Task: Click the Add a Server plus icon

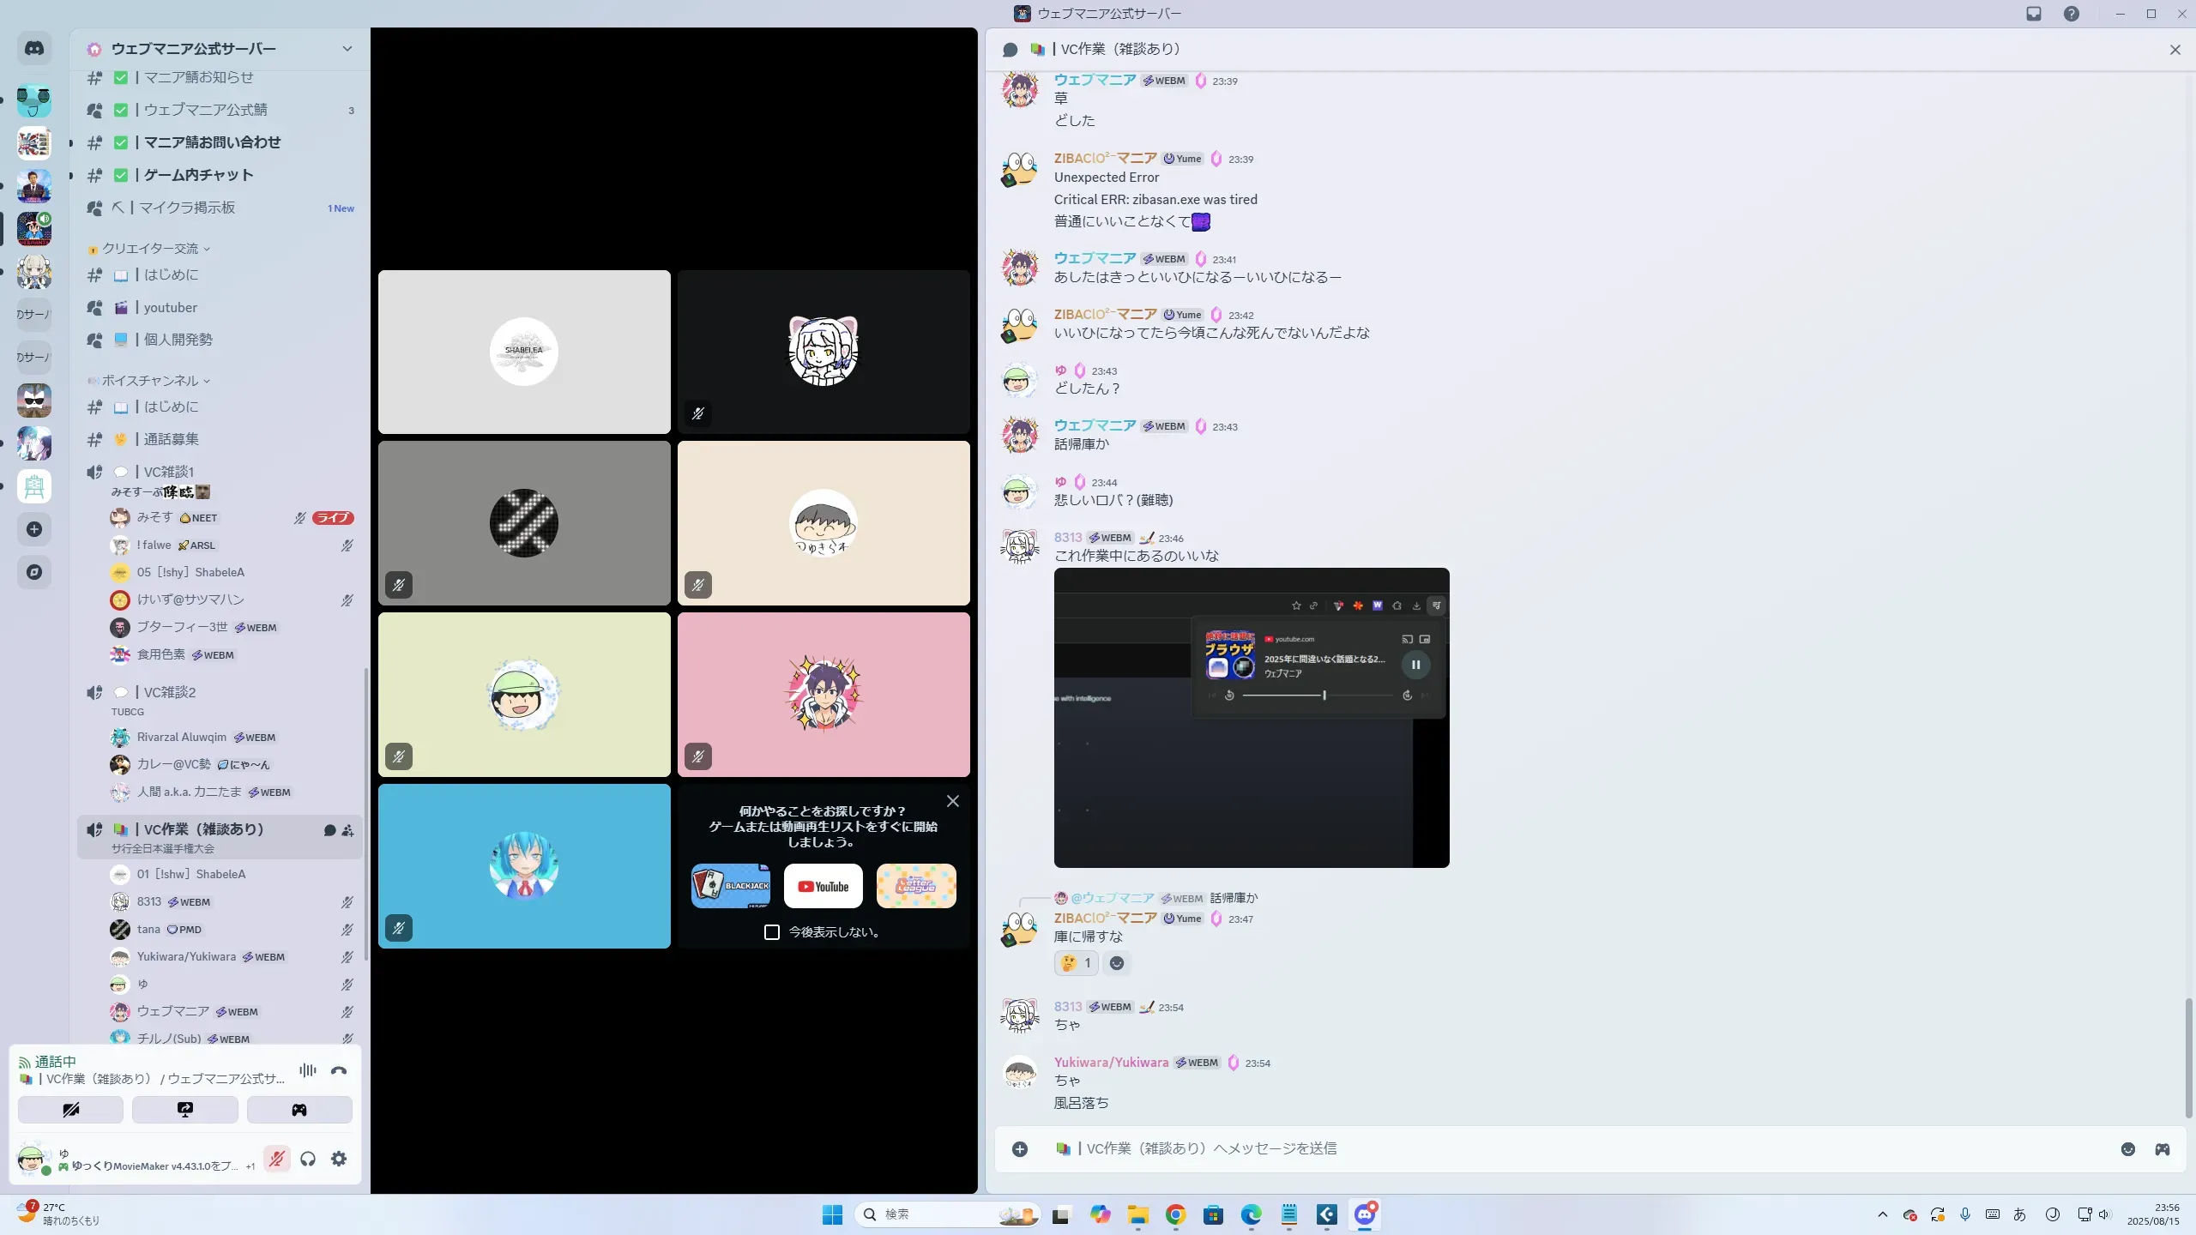Action: pyautogui.click(x=34, y=529)
